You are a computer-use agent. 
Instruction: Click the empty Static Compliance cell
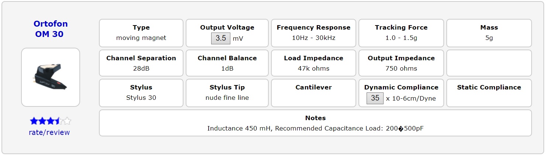coord(489,93)
